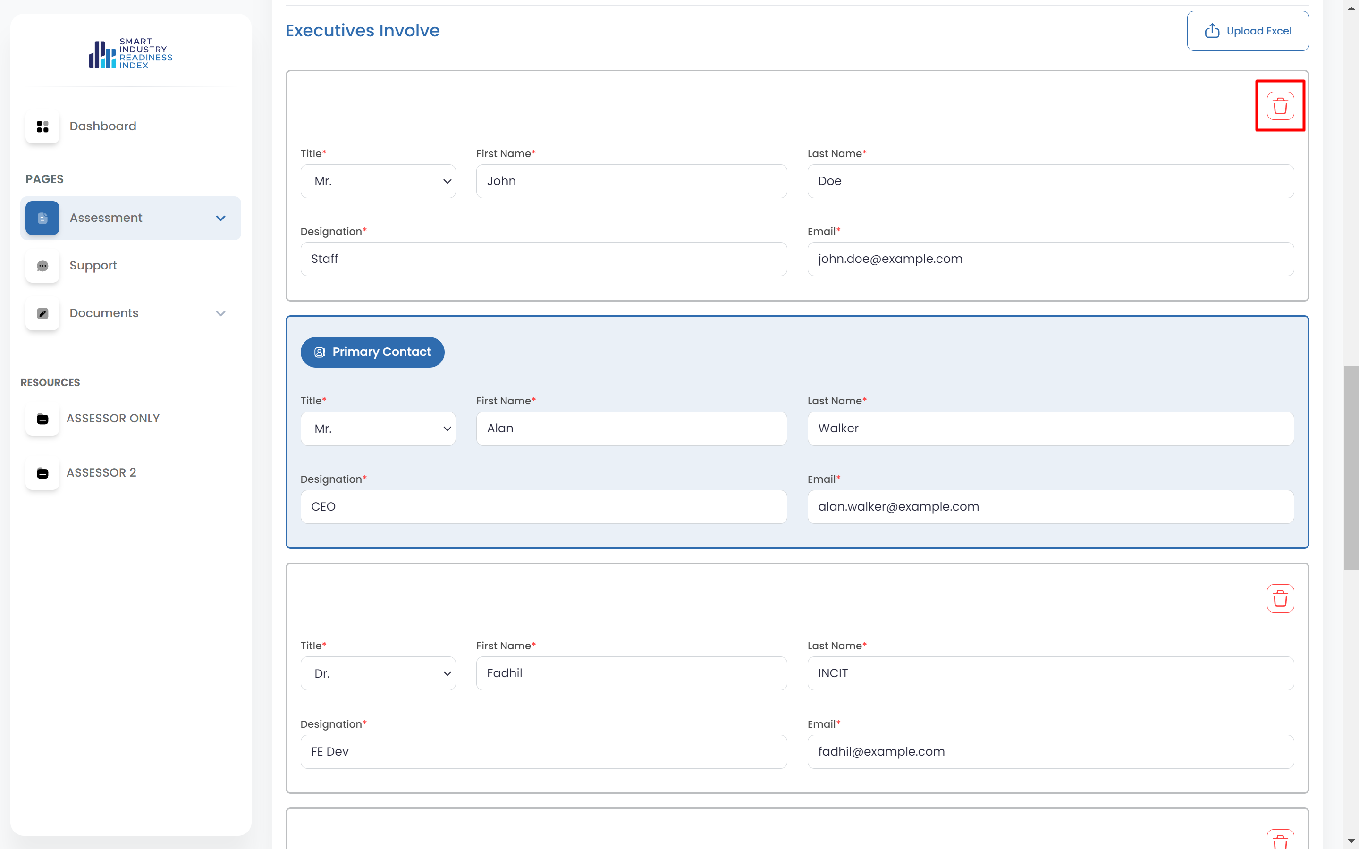Click the john.doe@example.com email field
1359x849 pixels.
tap(1050, 259)
